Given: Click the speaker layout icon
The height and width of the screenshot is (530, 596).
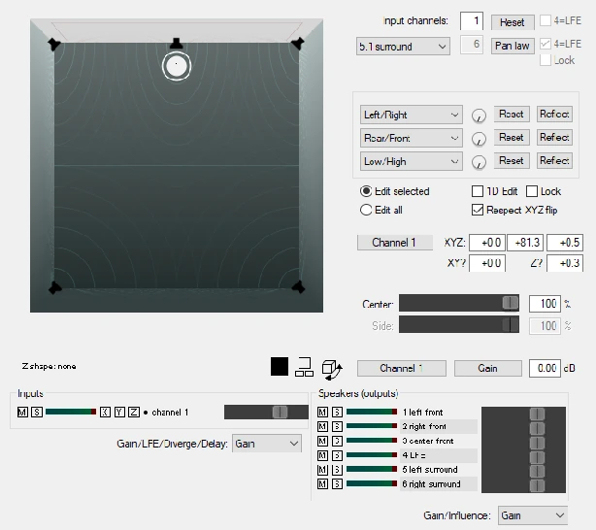Looking at the screenshot, I should pyautogui.click(x=304, y=367).
